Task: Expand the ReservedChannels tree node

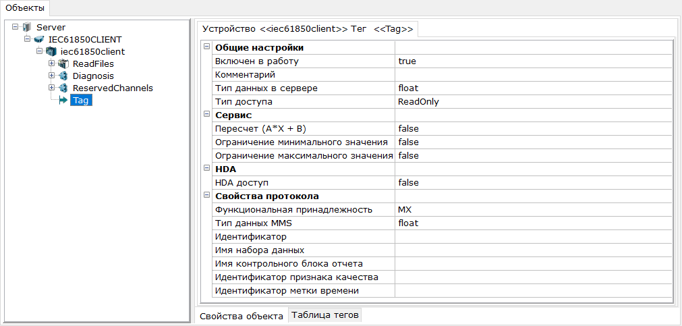Action: (52, 88)
